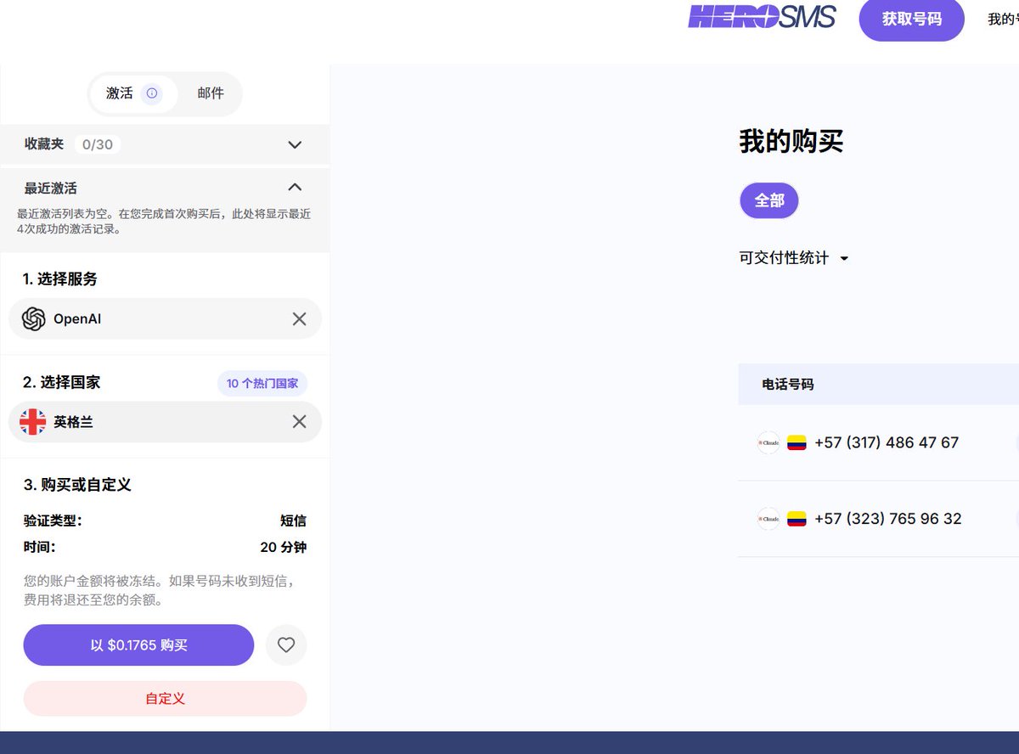
Task: Click the Colombia flag on the first number row
Action: coord(797,442)
